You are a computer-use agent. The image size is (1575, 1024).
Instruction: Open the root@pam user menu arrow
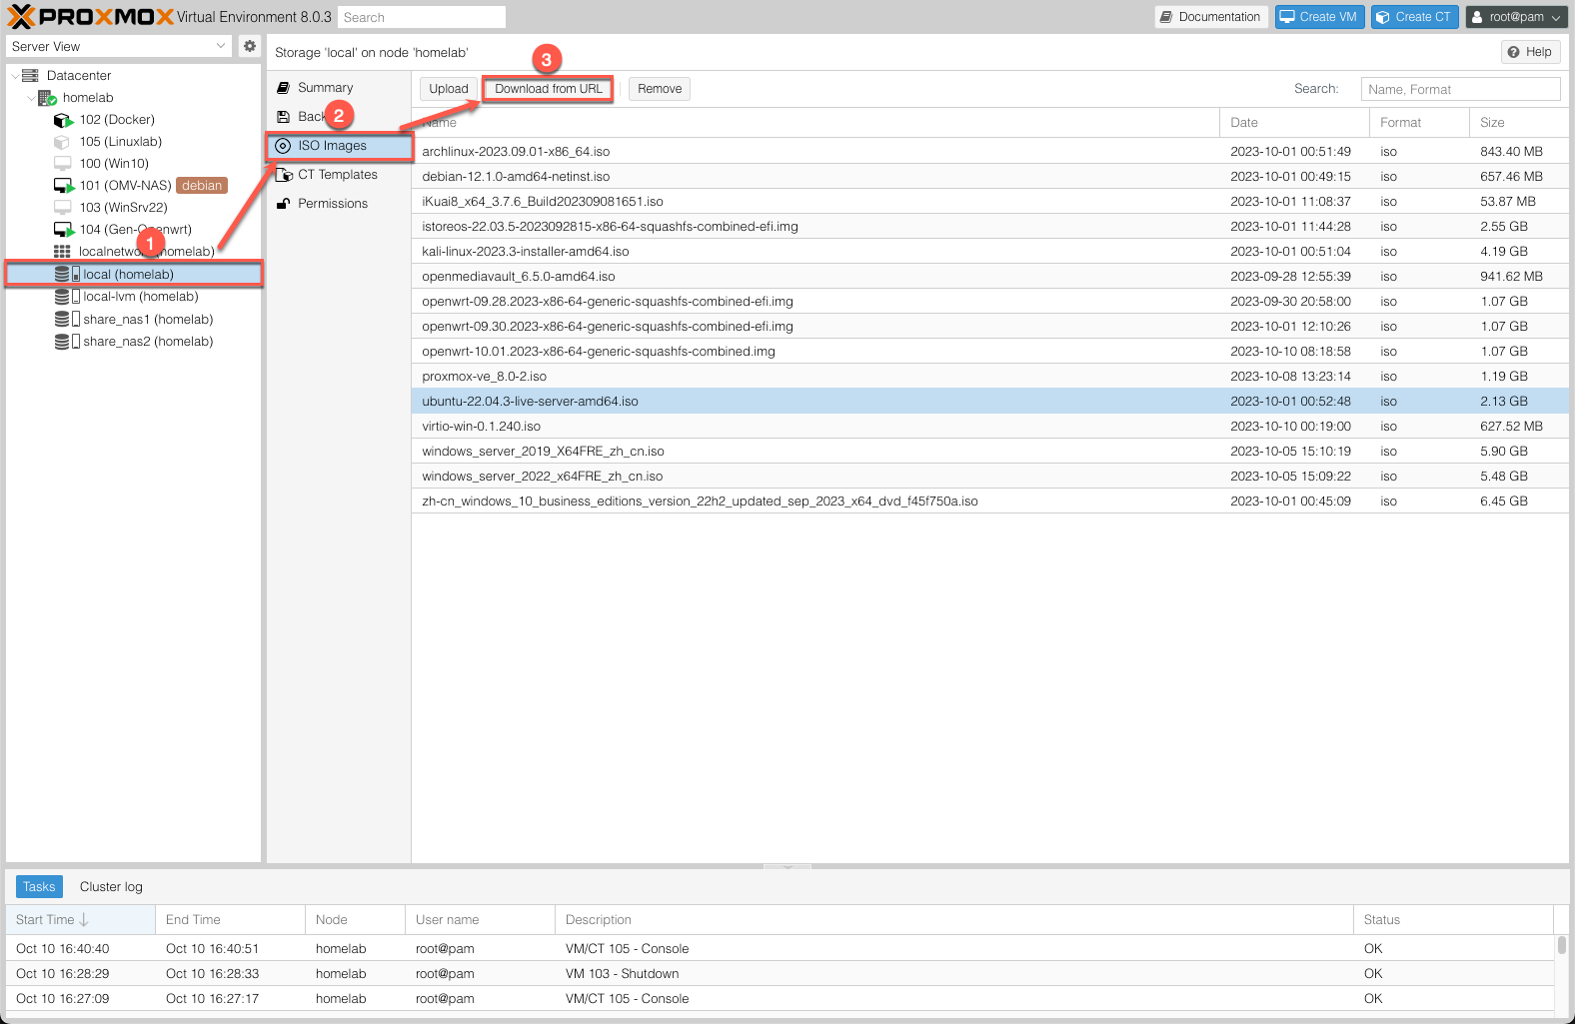[1555, 18]
